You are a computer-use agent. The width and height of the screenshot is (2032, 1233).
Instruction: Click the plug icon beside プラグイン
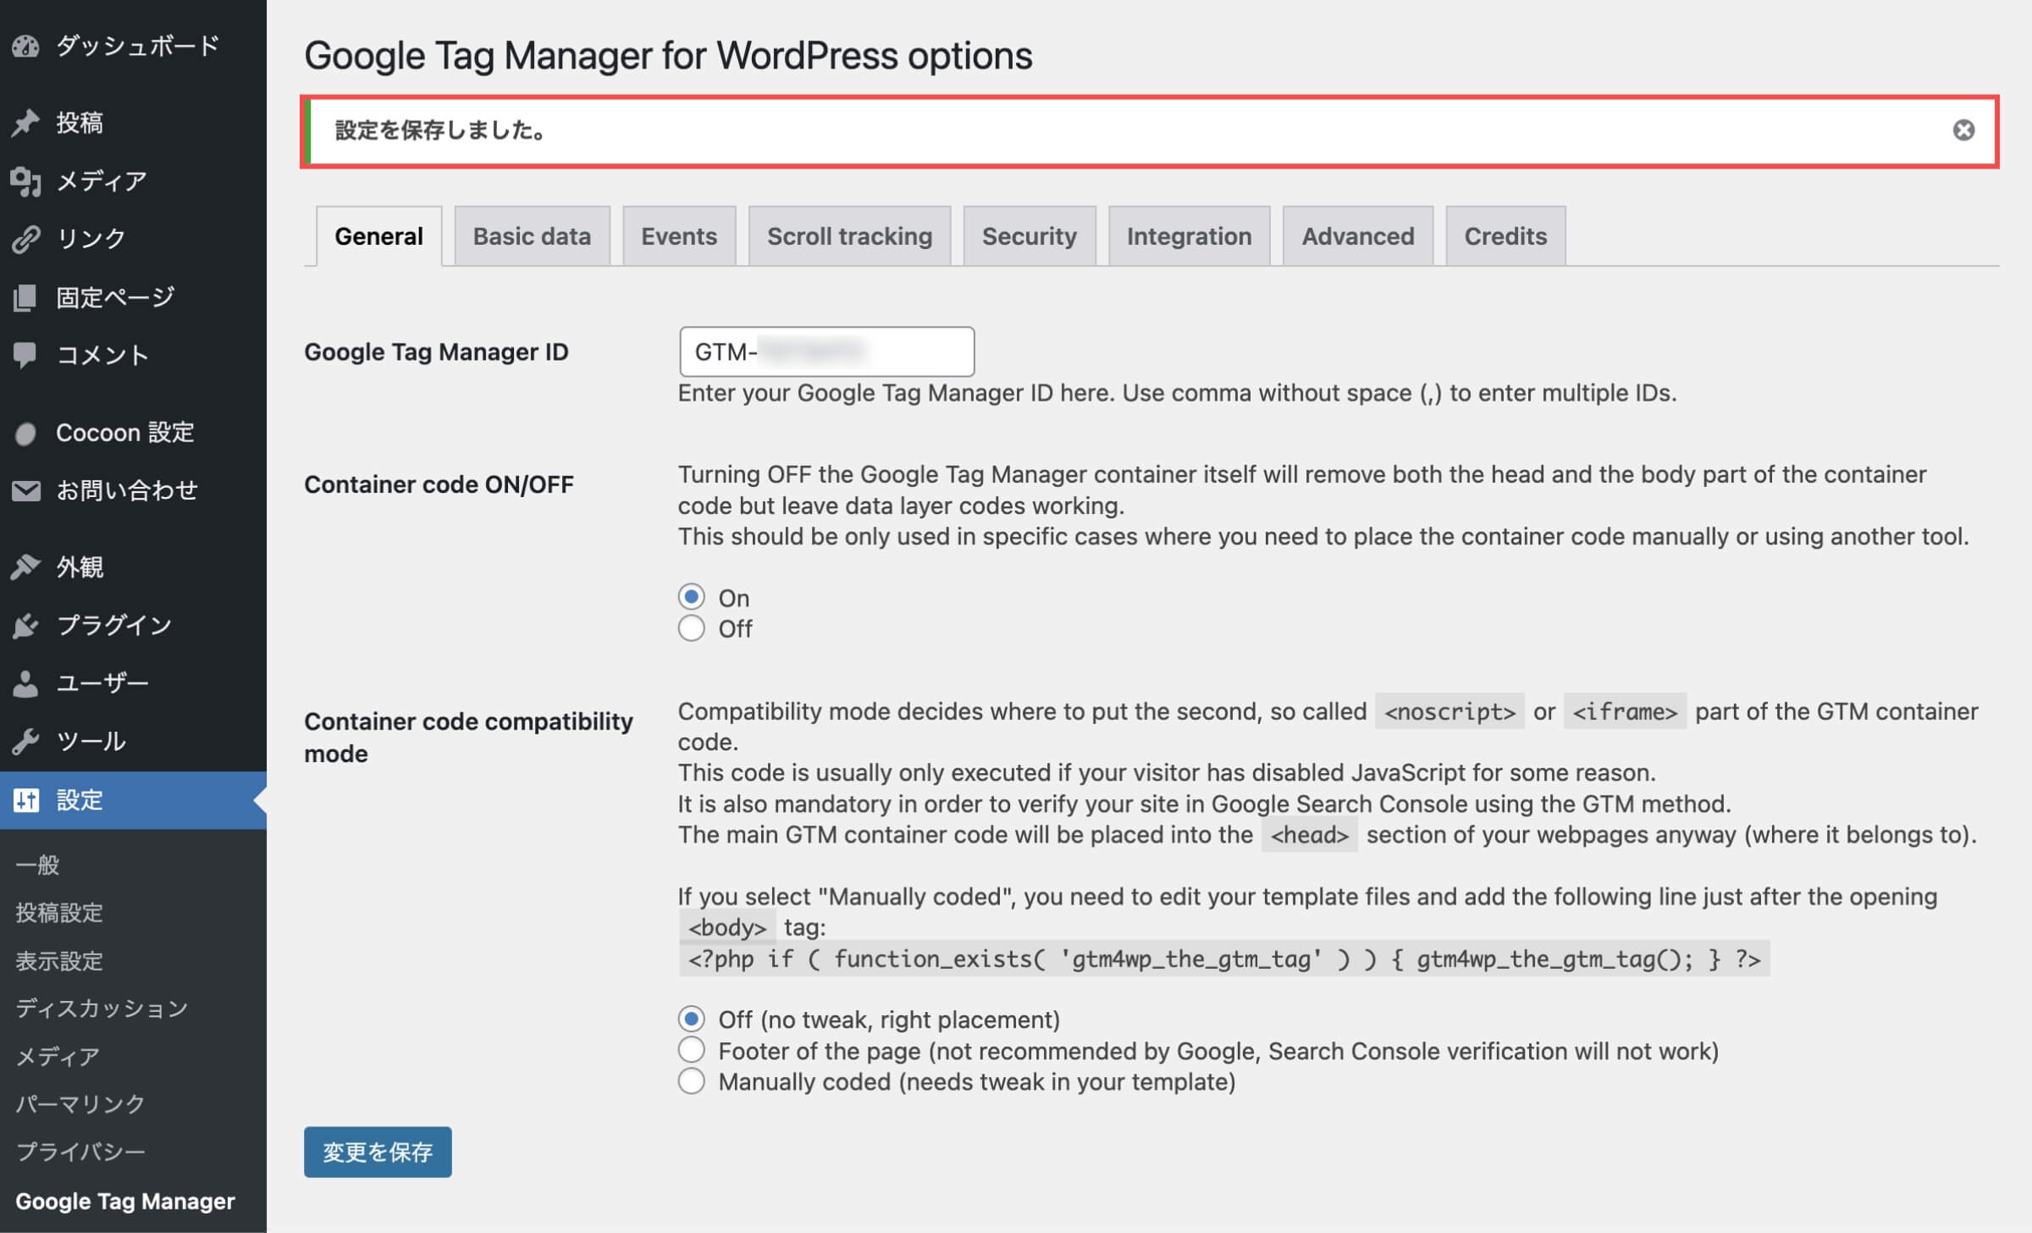[x=26, y=625]
